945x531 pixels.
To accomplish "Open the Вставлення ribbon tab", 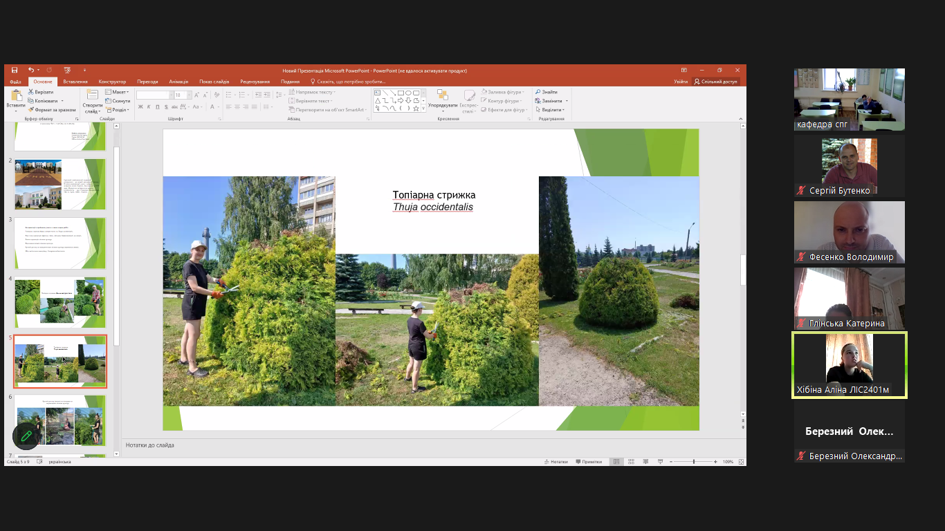I will (75, 82).
